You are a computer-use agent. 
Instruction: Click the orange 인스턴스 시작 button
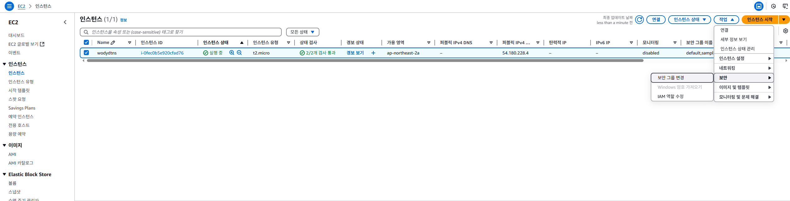coord(760,20)
